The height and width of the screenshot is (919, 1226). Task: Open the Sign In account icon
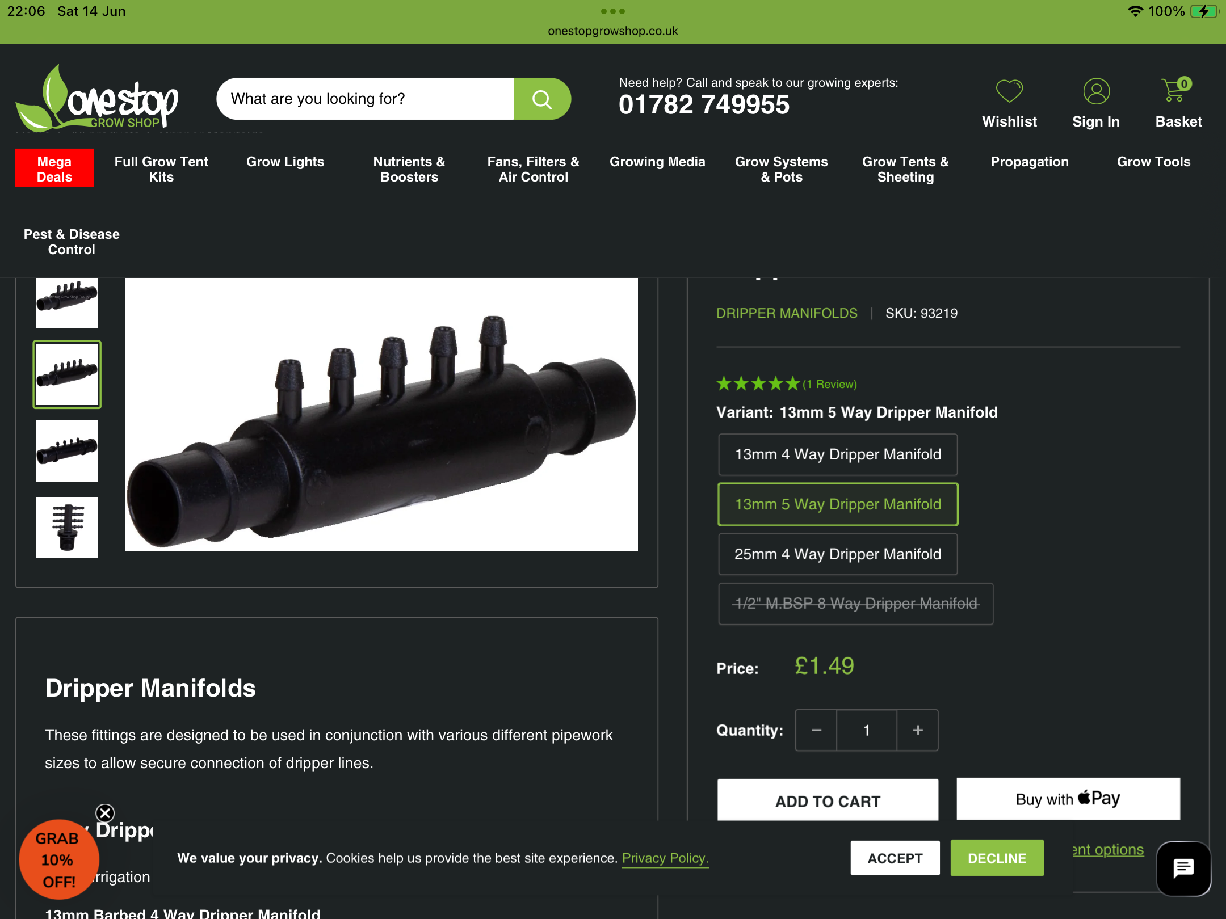tap(1096, 91)
